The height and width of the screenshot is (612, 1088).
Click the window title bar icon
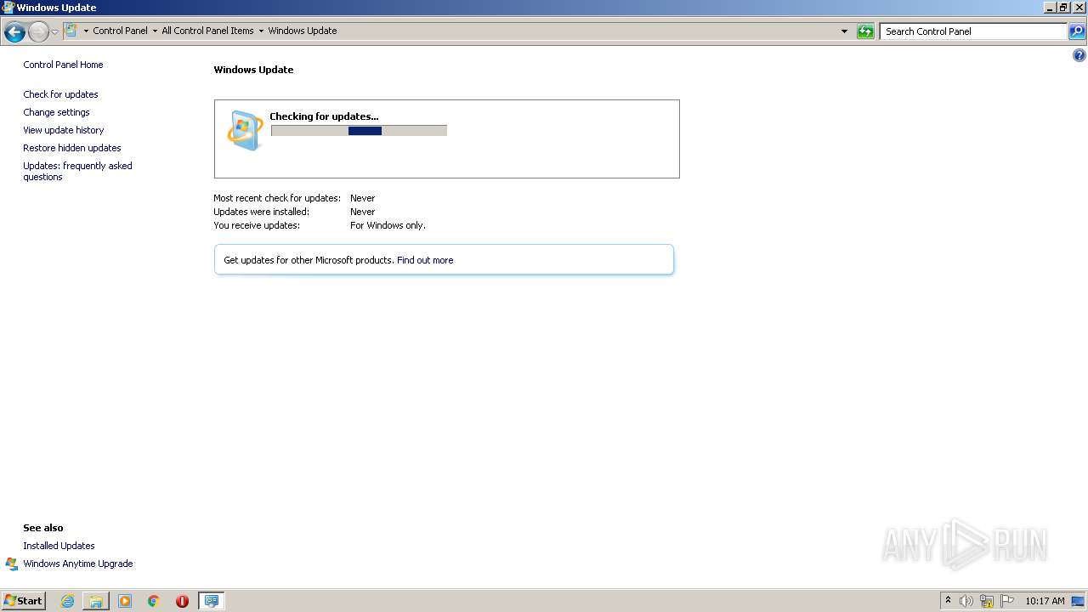coord(8,8)
